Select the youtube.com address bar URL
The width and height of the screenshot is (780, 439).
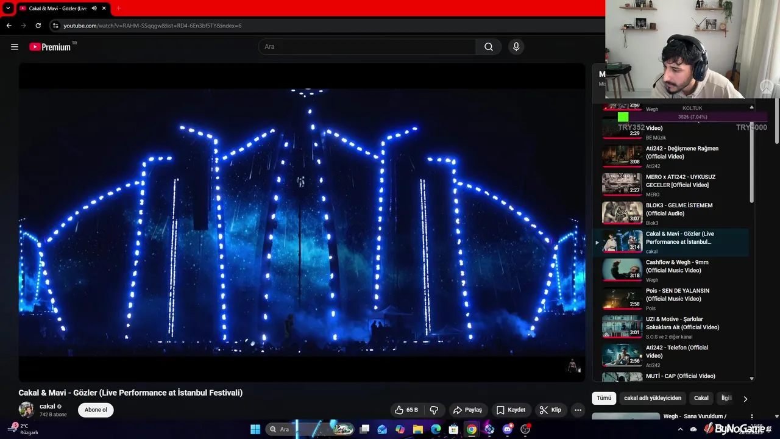coord(152,26)
